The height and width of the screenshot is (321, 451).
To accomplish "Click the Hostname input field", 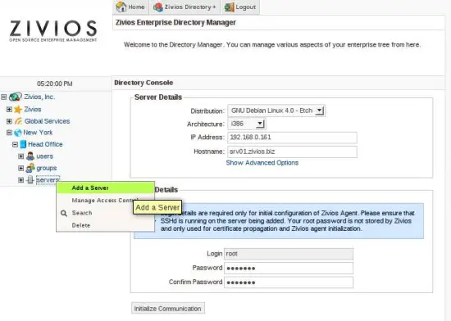I will 292,151.
